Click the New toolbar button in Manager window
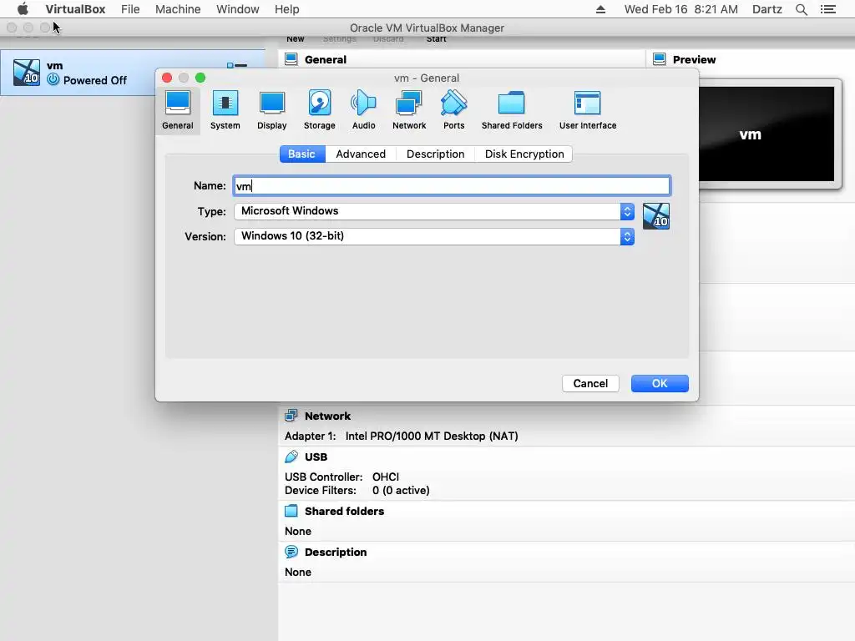 coord(296,39)
